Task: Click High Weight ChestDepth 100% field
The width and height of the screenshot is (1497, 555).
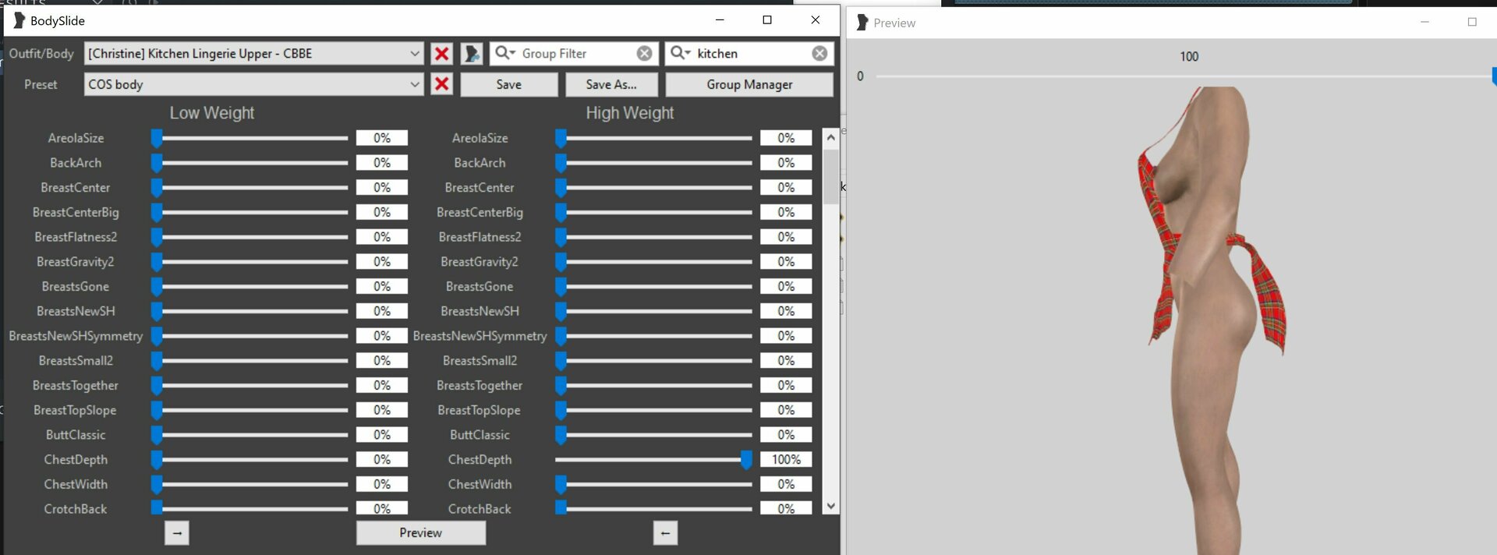Action: coord(786,460)
